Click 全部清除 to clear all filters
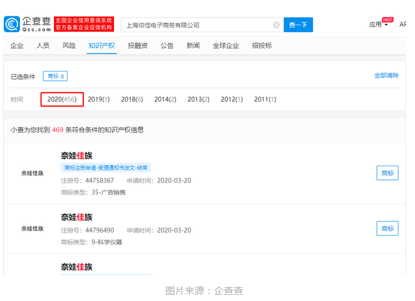 coord(386,76)
